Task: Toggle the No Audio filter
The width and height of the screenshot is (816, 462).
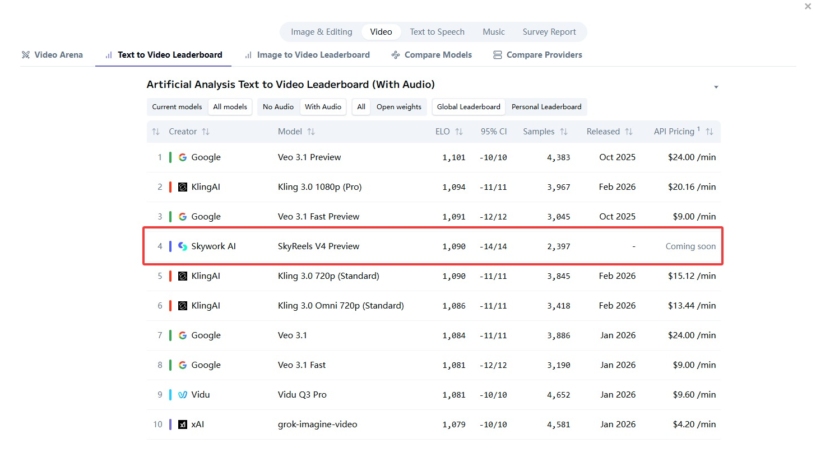Action: pyautogui.click(x=278, y=107)
